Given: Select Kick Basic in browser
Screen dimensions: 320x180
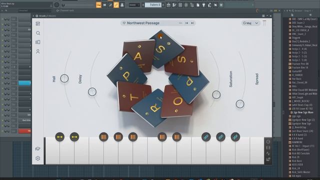Looking at the screenshot, I should 297,161.
